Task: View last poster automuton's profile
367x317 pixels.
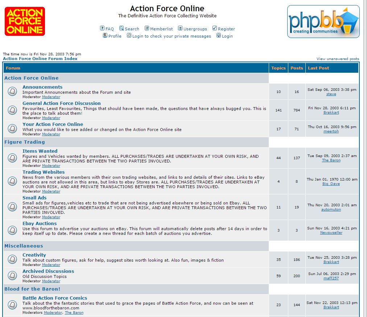Action: (x=331, y=210)
